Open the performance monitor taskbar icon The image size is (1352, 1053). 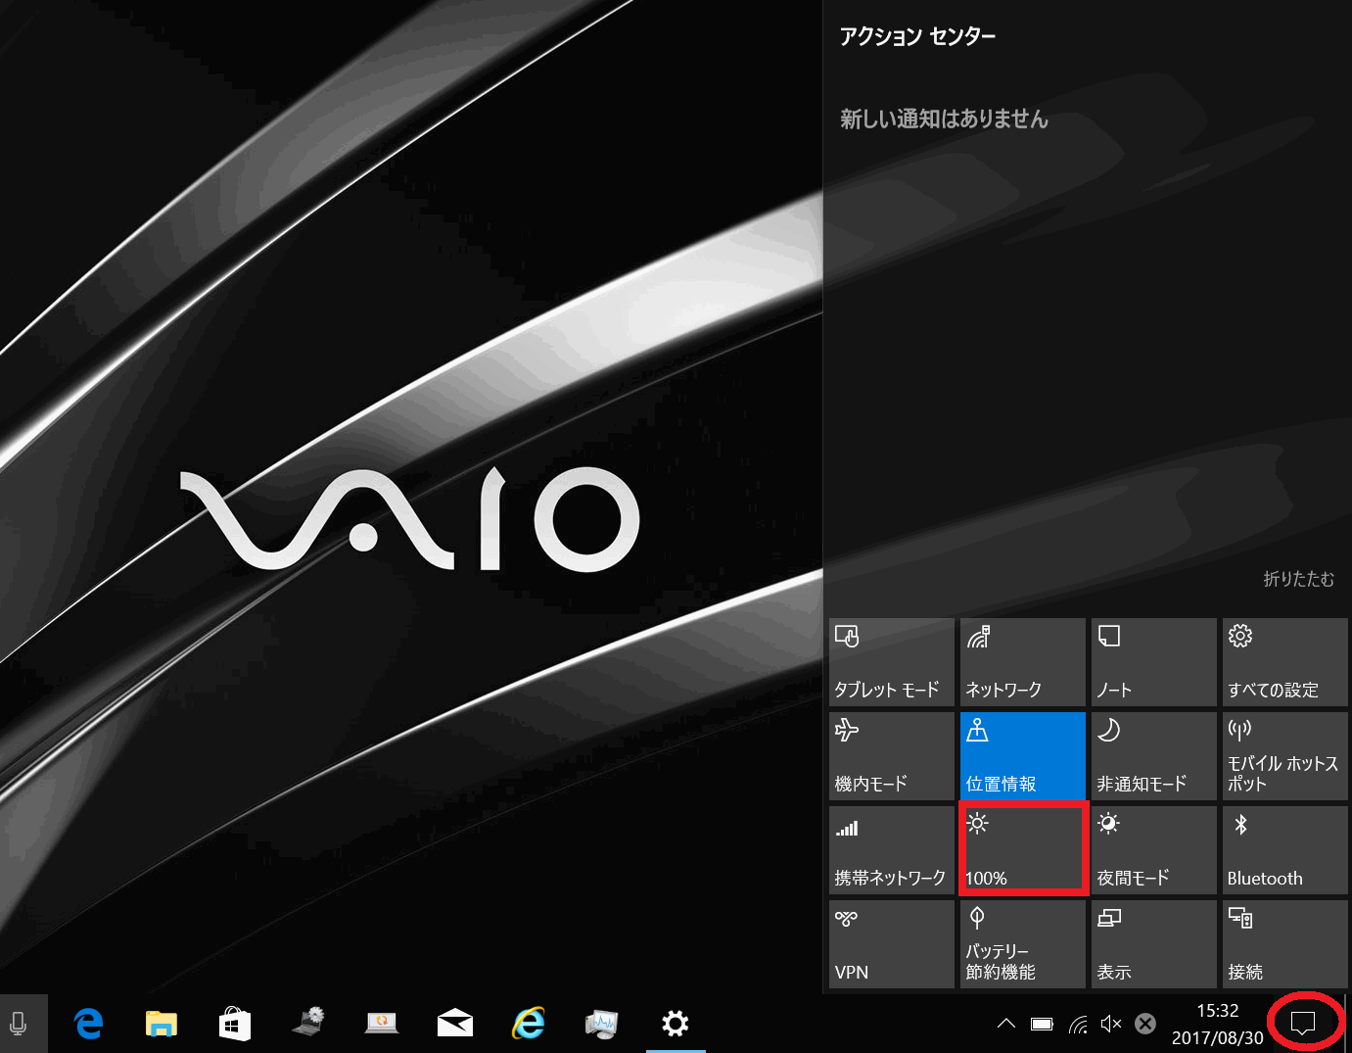(x=602, y=1025)
